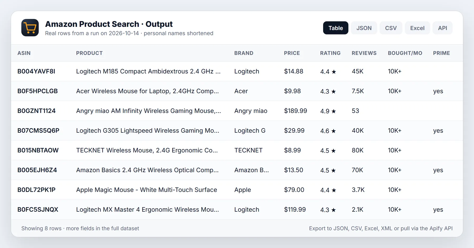Click the Amazon Basics 2.4 GHz product name
This screenshot has width=474, height=248.
[147, 170]
